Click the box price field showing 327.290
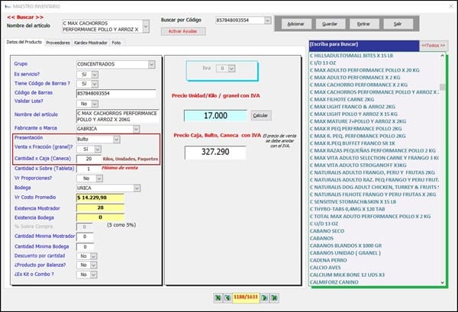The width and height of the screenshot is (458, 312). [x=215, y=152]
